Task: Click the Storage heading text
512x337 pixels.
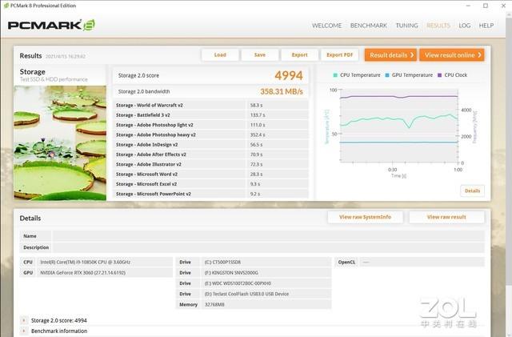Action: click(x=32, y=71)
